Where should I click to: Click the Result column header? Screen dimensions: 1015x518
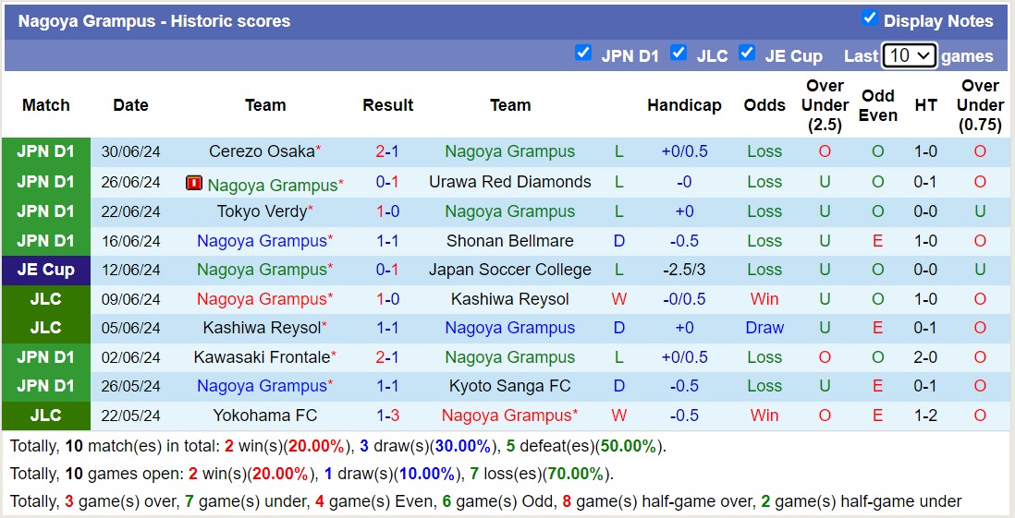pos(387,105)
